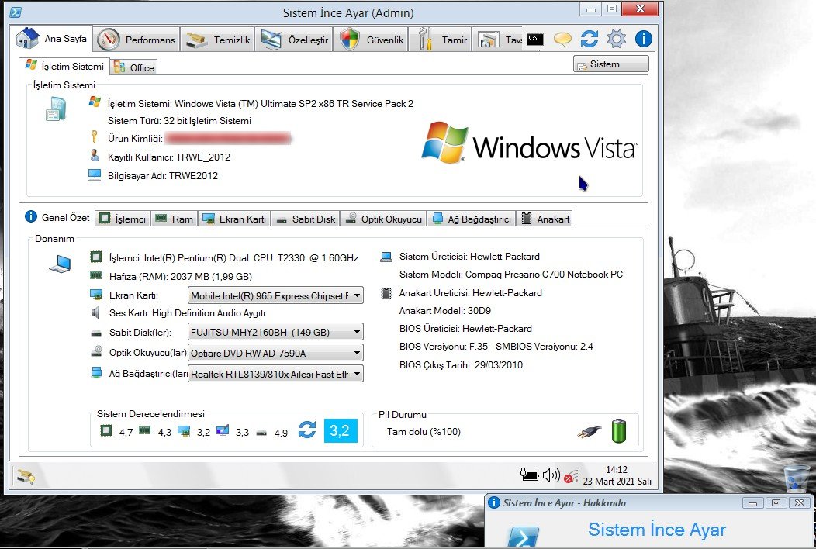Screen dimensions: 816x549
Task: Select the İşletim Sistemi sub-tab
Action: tap(64, 66)
